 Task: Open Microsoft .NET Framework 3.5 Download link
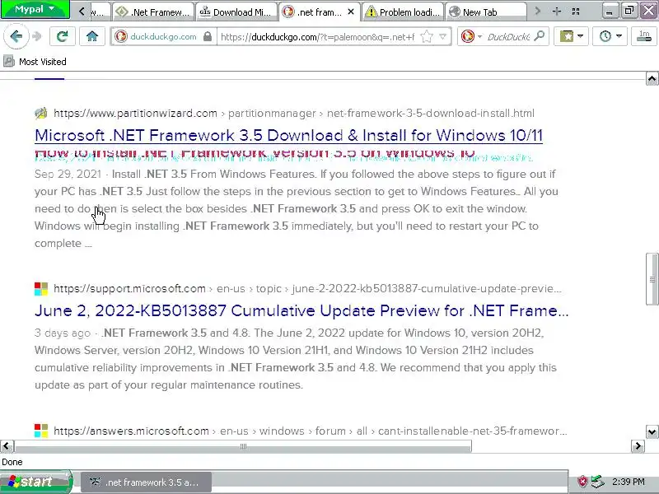288,135
